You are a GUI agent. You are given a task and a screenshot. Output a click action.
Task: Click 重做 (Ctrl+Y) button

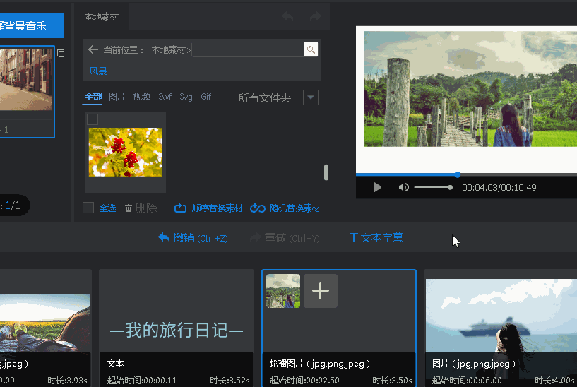pyautogui.click(x=285, y=238)
